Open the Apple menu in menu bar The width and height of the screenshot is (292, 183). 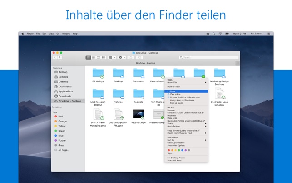[x=23, y=34]
